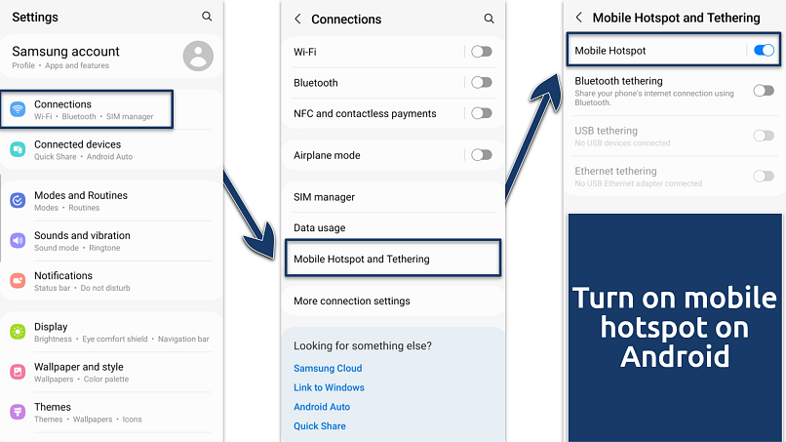
Task: Tap the 'Looking for something else?' heading
Action: 363,345
